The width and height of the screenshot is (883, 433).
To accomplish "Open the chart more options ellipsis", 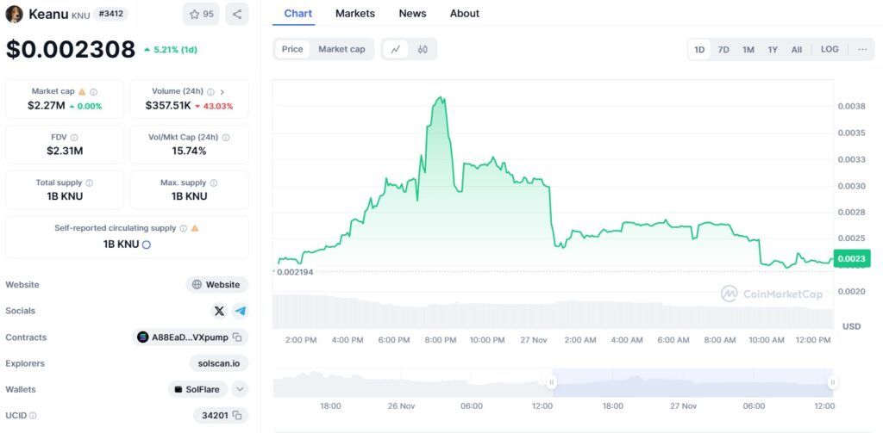I will [x=862, y=49].
